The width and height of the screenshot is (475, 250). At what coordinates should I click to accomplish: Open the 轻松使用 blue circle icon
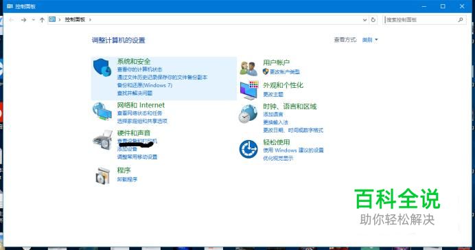(x=248, y=149)
